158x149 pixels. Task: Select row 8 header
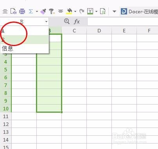[5, 93]
